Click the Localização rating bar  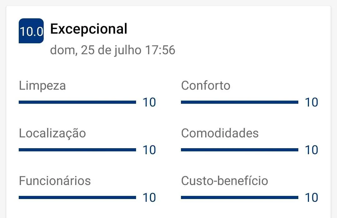click(77, 150)
